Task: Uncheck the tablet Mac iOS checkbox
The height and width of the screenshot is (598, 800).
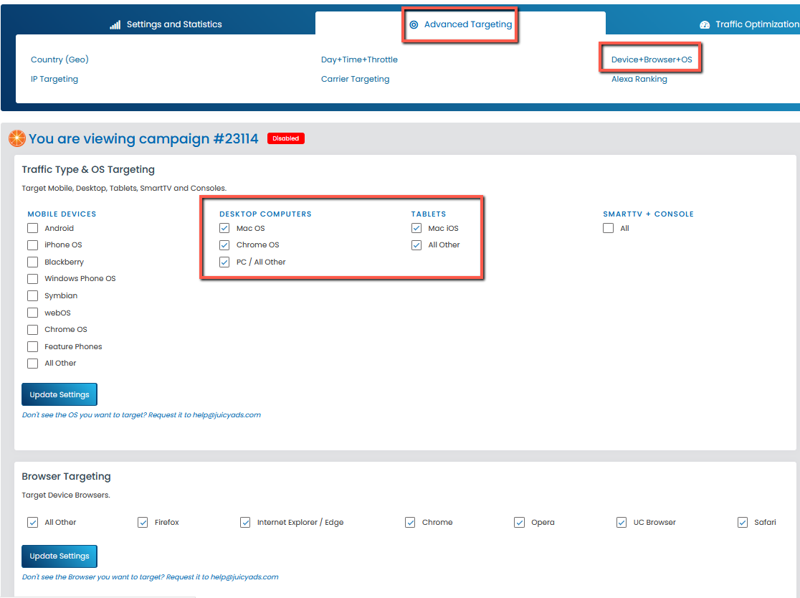Action: [x=416, y=228]
